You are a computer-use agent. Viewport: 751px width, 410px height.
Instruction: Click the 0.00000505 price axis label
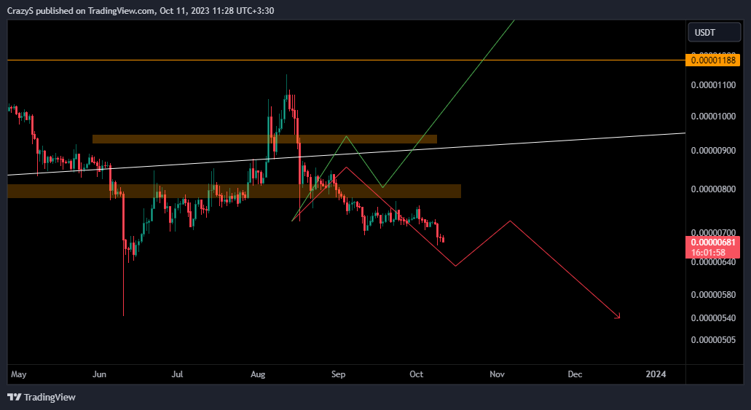coord(712,340)
